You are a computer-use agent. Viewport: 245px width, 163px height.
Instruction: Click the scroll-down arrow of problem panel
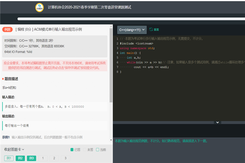[111, 142]
